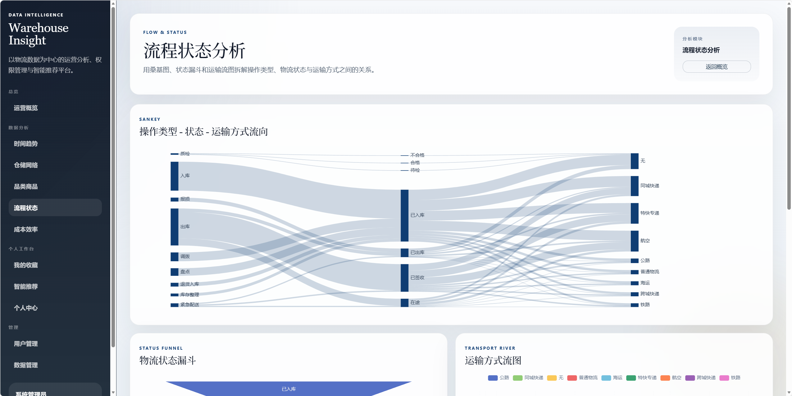Click the 已入库 node in Sankey chart
The height and width of the screenshot is (396, 792).
(x=404, y=216)
